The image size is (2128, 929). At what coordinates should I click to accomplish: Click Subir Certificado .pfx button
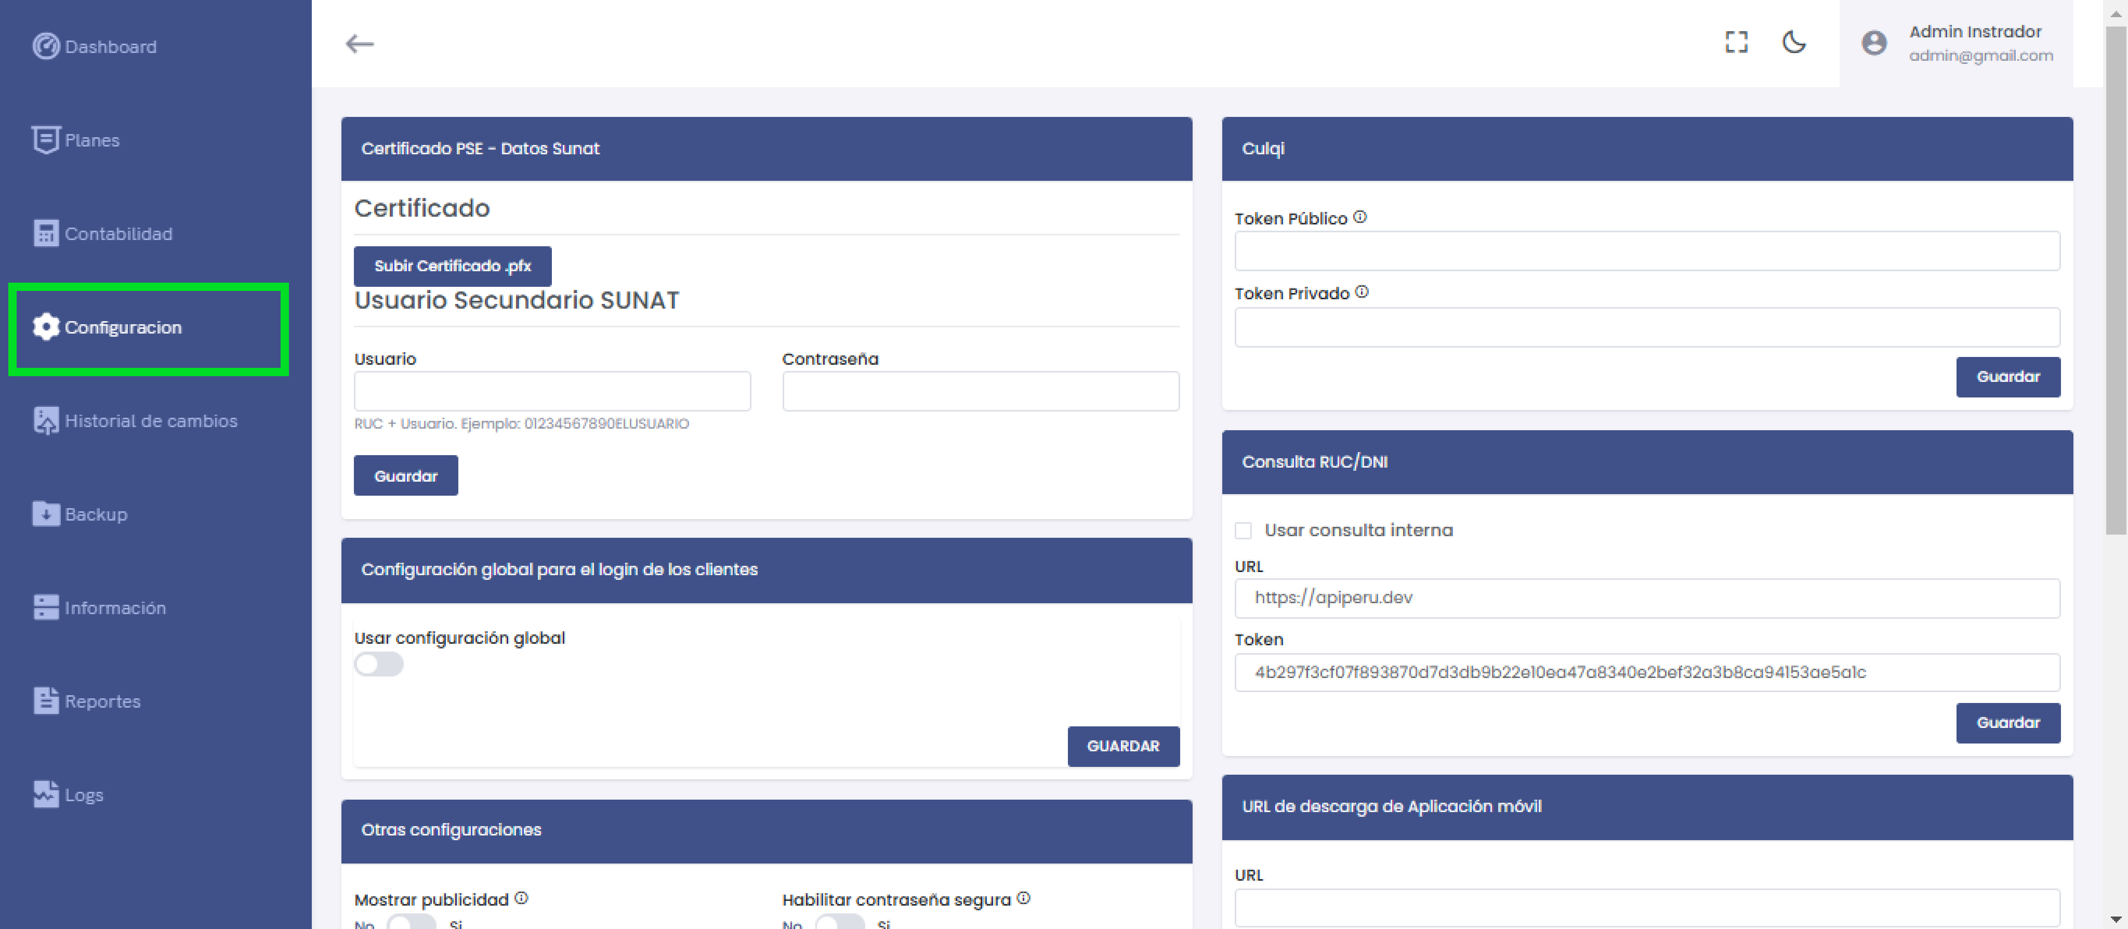452,266
